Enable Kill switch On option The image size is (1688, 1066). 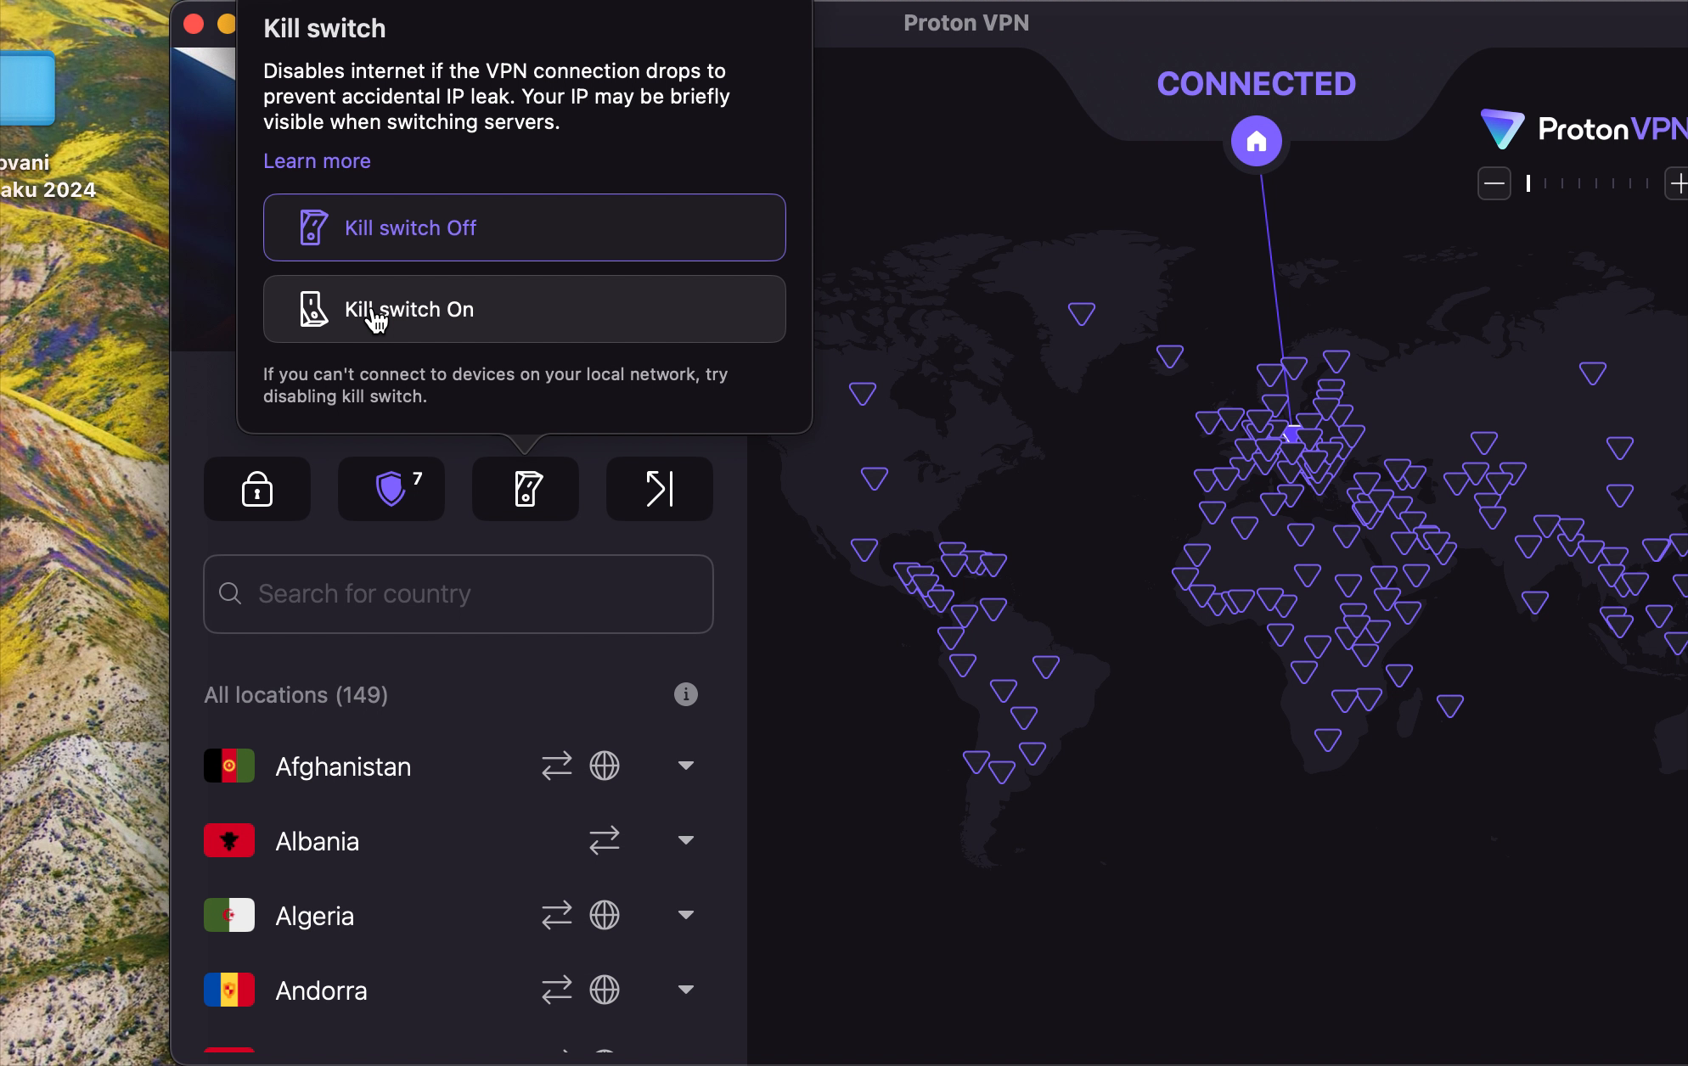point(525,309)
